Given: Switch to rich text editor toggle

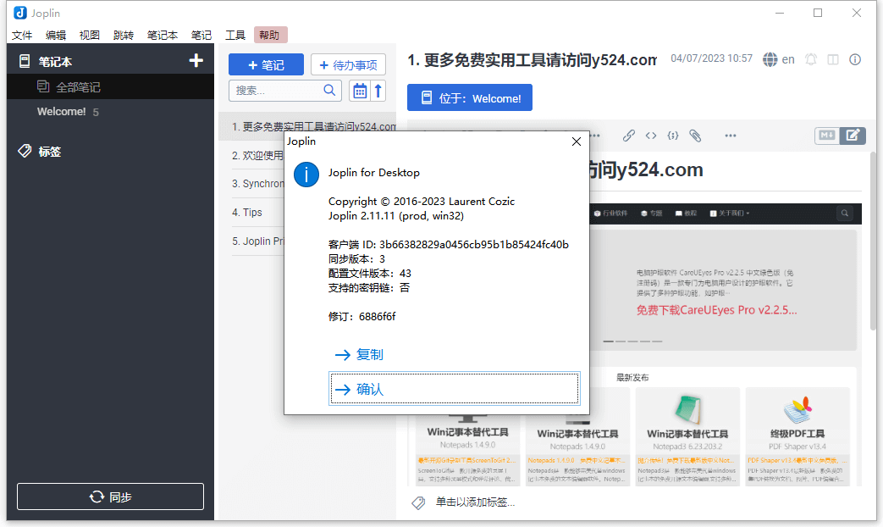Looking at the screenshot, I should point(853,136).
